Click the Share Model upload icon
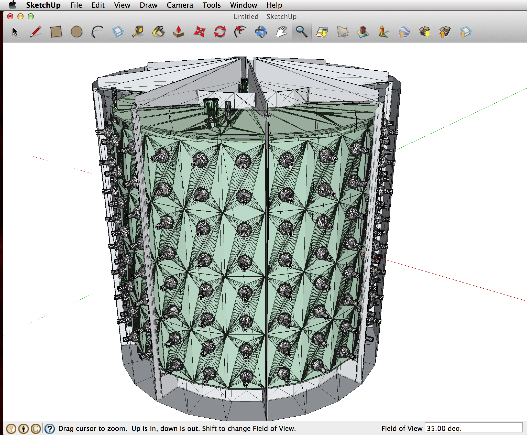 [x=445, y=32]
